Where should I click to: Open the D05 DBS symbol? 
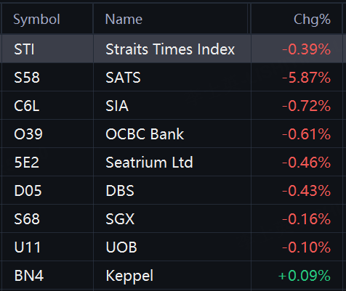tap(28, 191)
